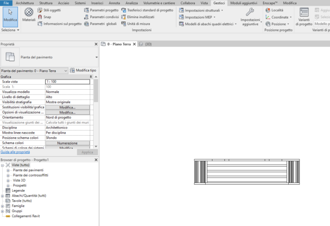
Task: Click the Visualizza modello value Normale
Action: pyautogui.click(x=68, y=92)
